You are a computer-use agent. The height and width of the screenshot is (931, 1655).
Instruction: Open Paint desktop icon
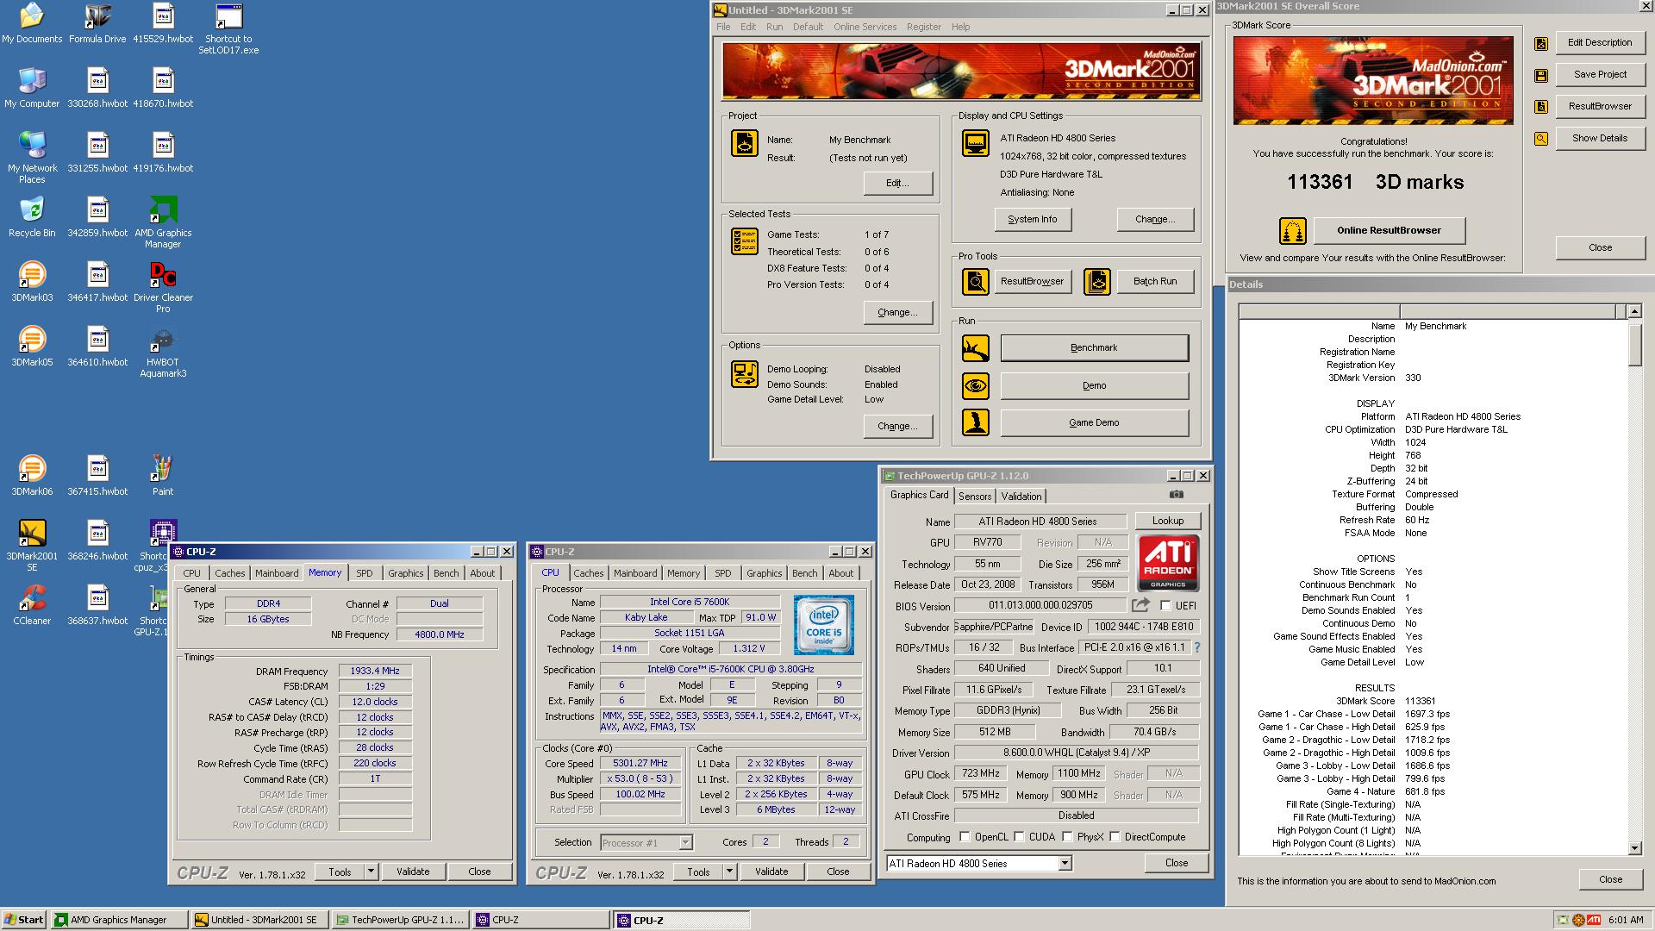click(163, 477)
